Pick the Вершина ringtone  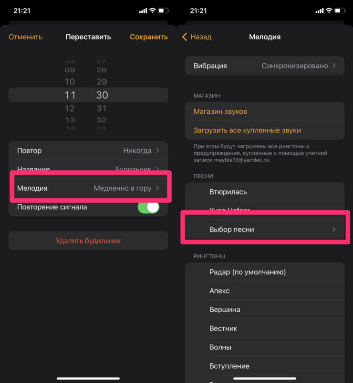tap(224, 309)
